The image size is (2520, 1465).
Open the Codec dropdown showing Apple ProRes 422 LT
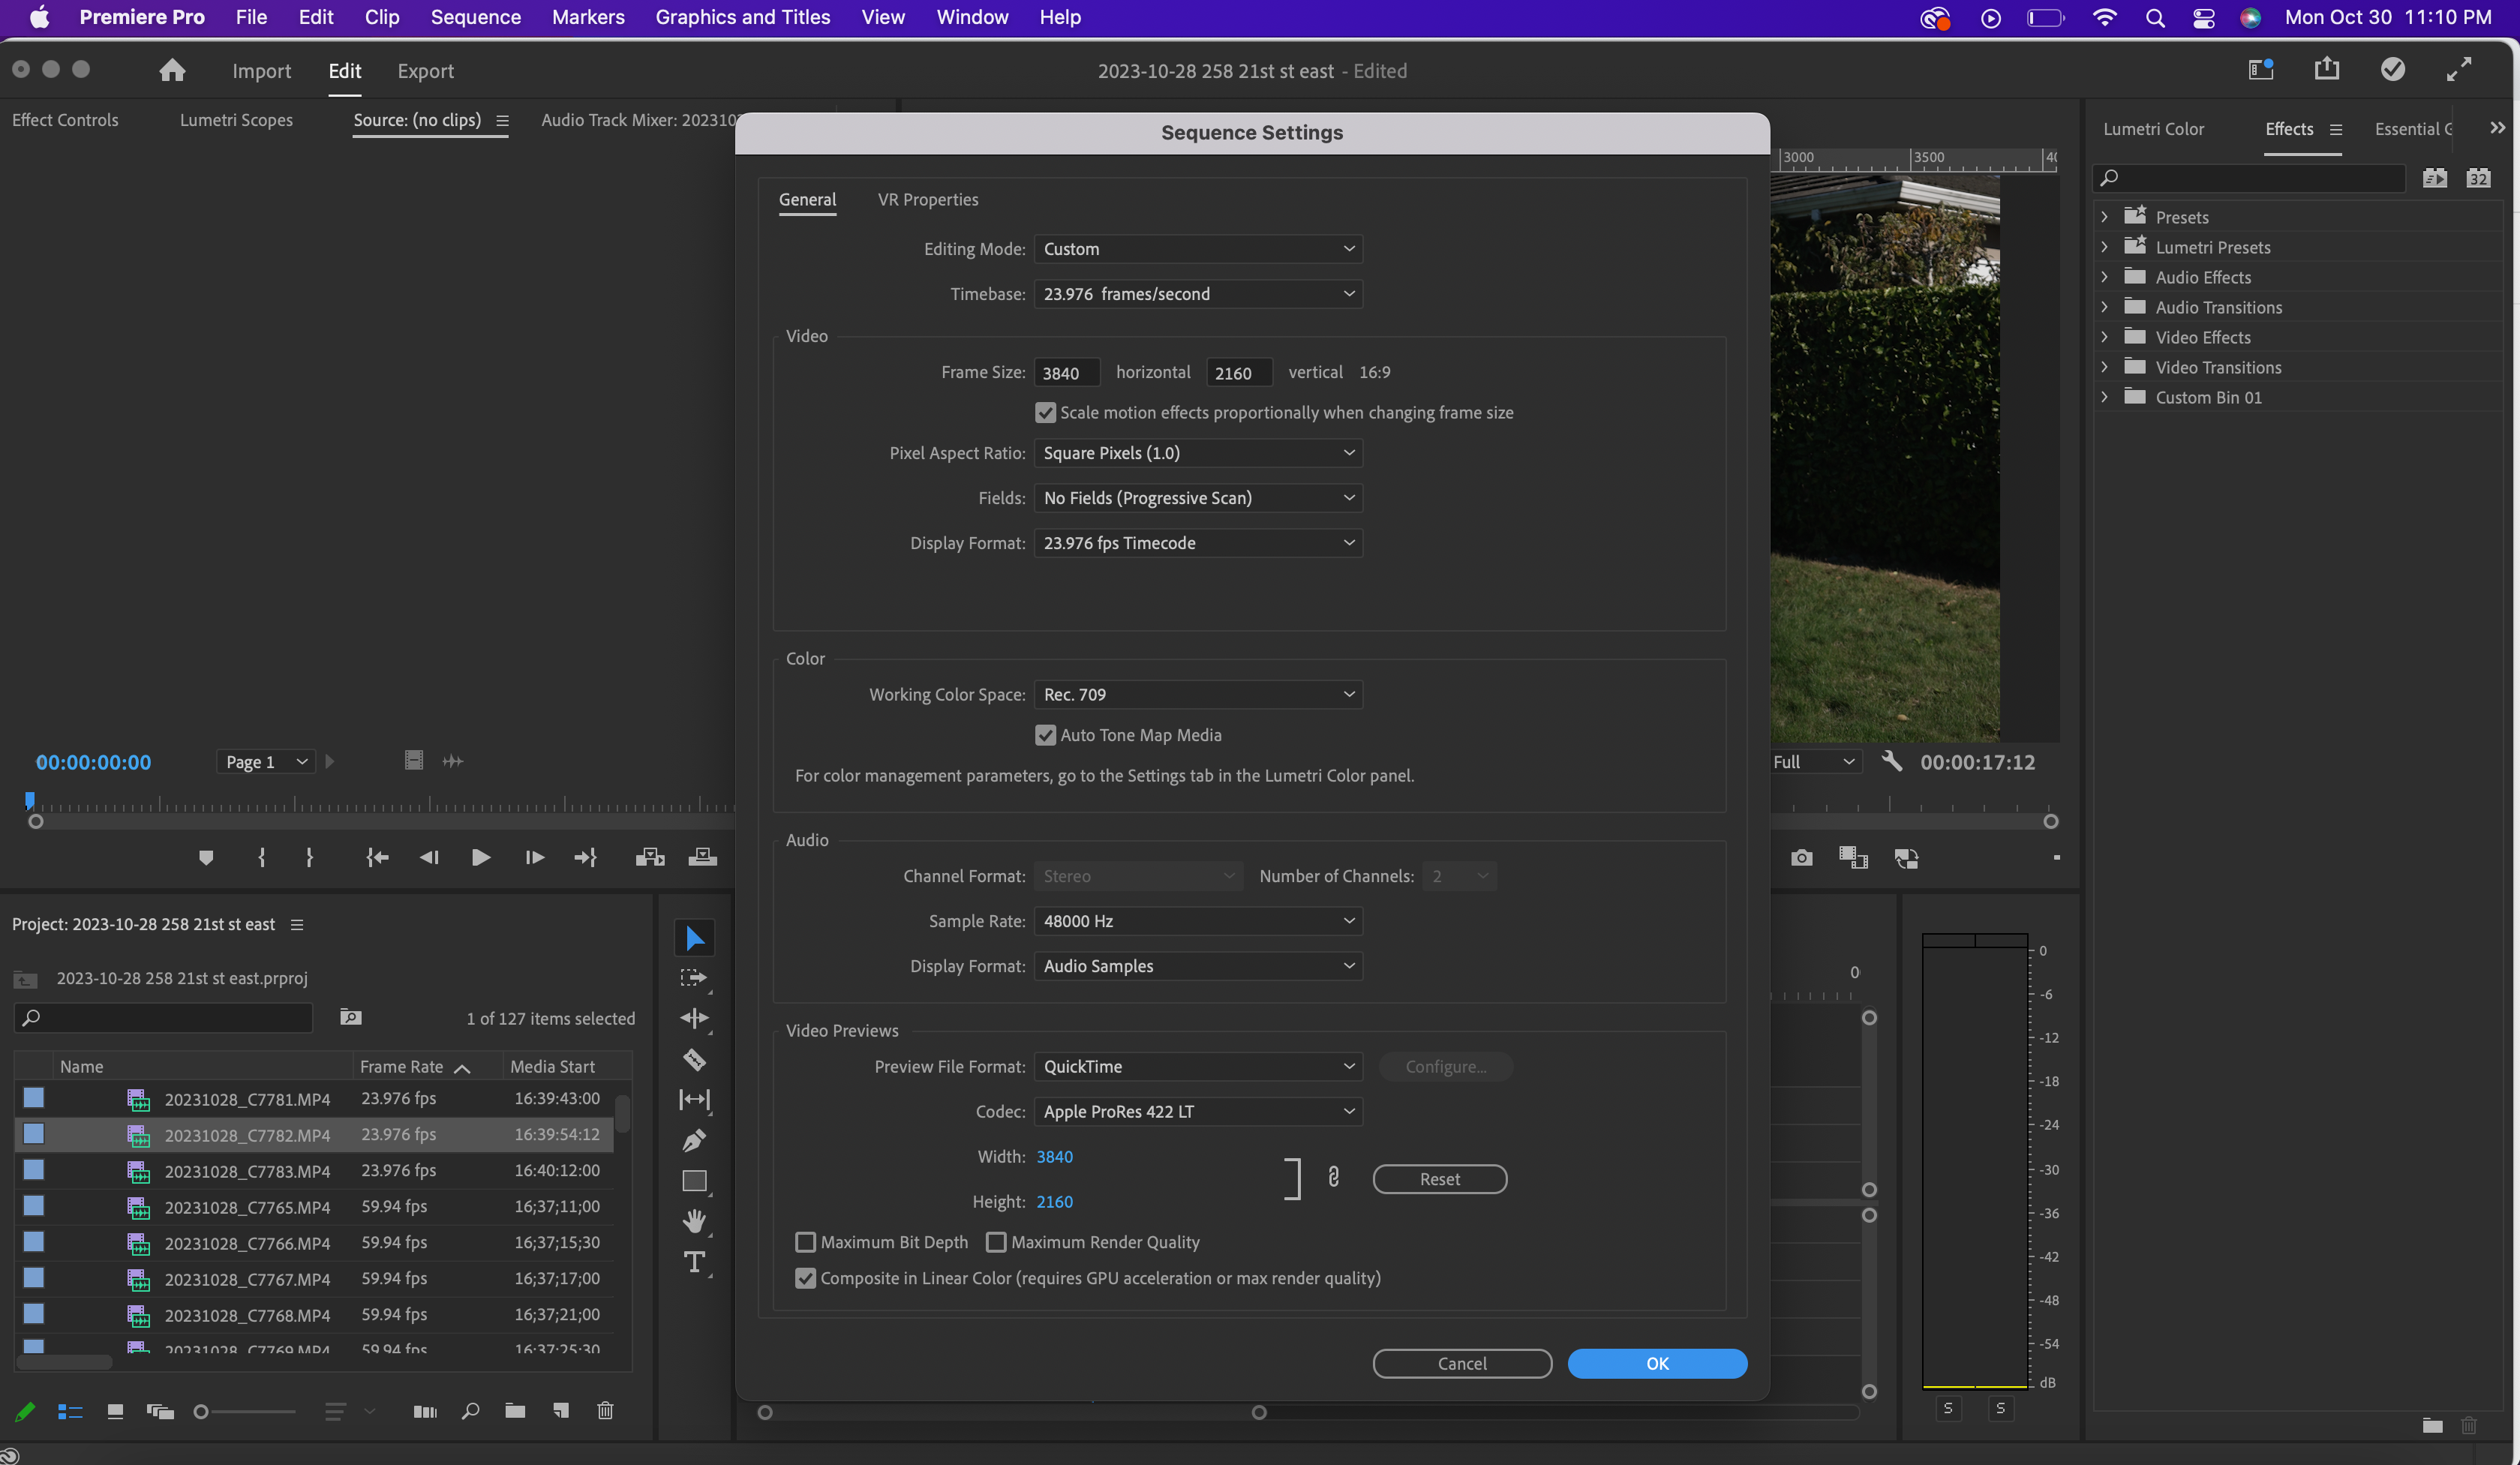pyautogui.click(x=1197, y=1111)
